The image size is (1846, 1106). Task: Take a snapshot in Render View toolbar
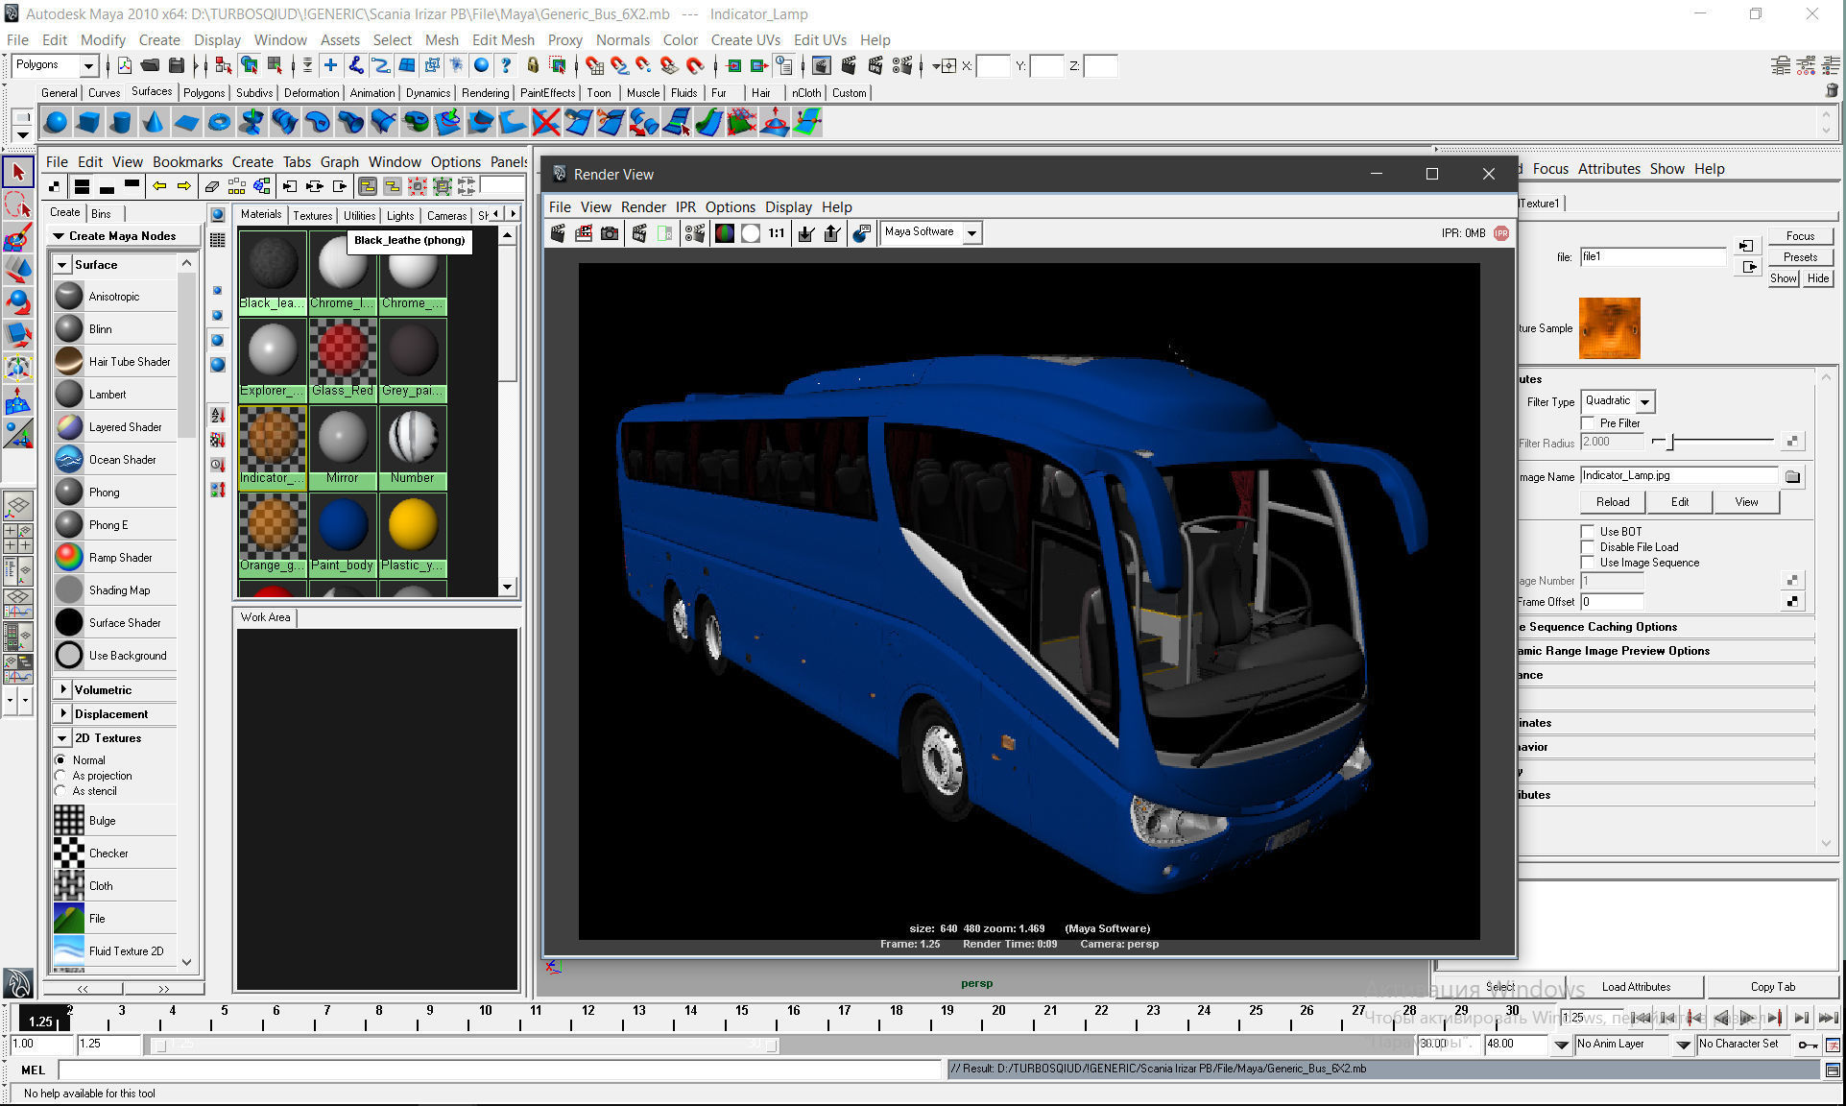tap(610, 233)
